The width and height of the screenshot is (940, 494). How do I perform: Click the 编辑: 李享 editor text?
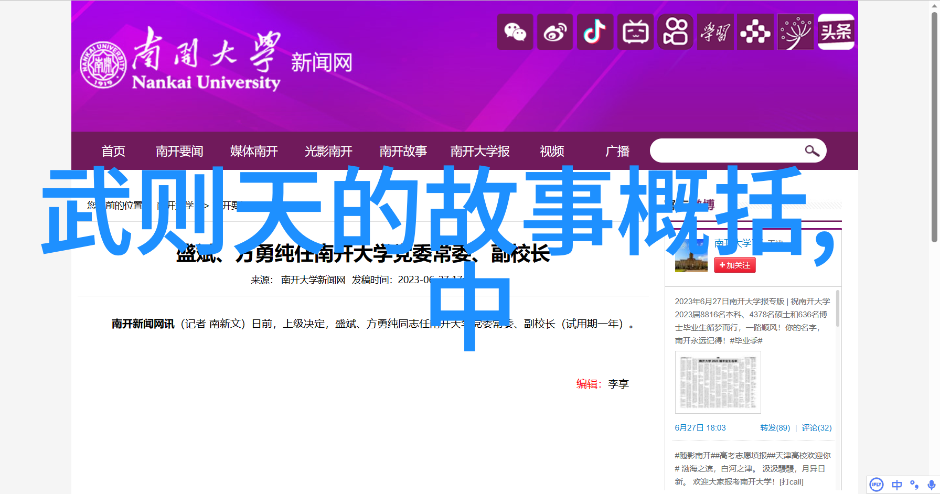[602, 384]
